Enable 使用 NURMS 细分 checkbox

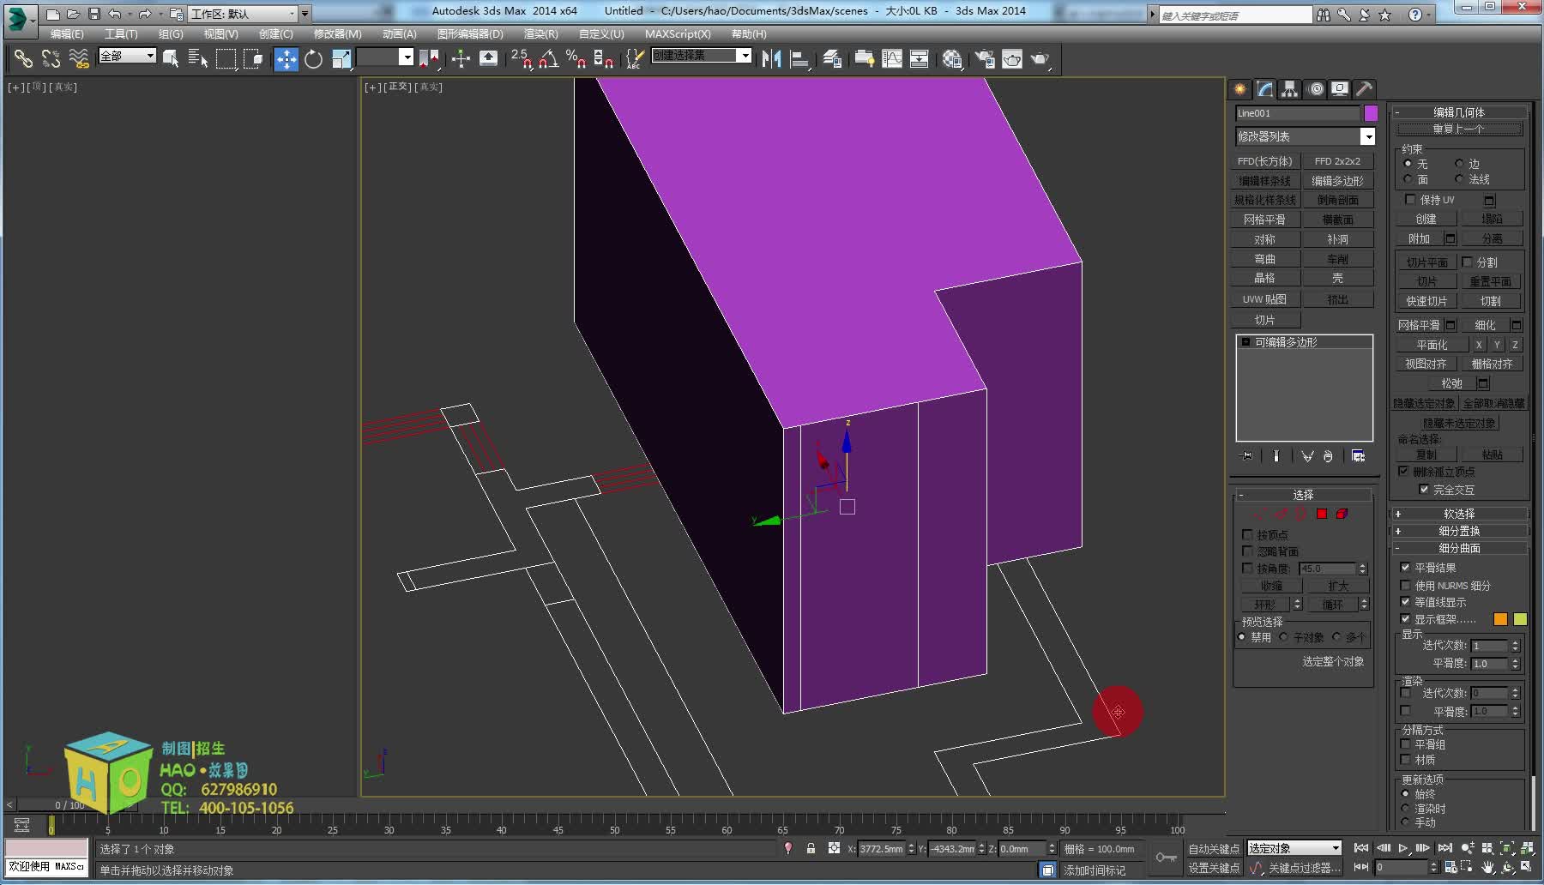click(x=1405, y=586)
